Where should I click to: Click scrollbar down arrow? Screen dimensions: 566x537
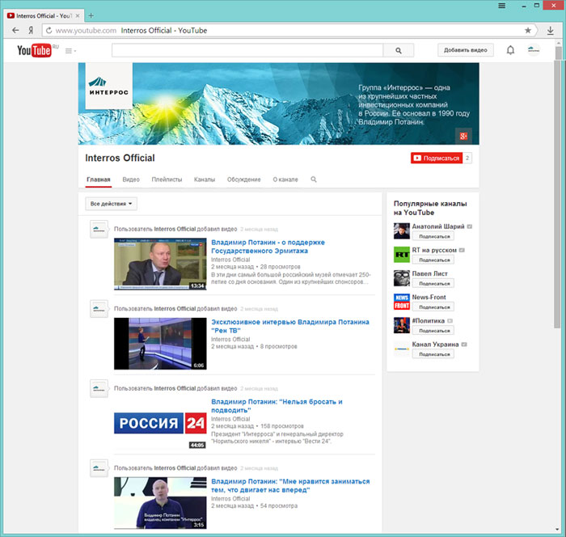click(558, 530)
